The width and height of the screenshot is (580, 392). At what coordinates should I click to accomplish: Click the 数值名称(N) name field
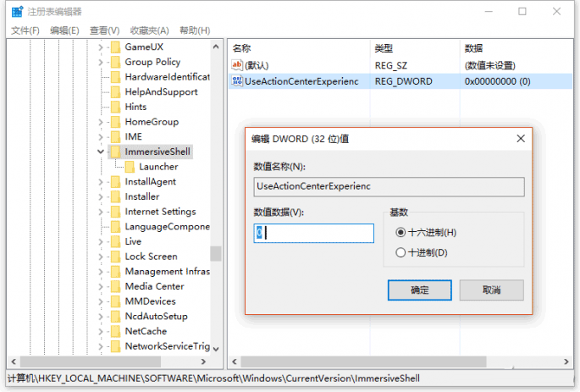click(389, 186)
